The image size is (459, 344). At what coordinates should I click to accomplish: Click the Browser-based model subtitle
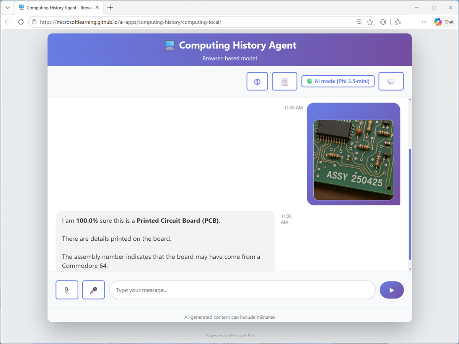click(229, 59)
